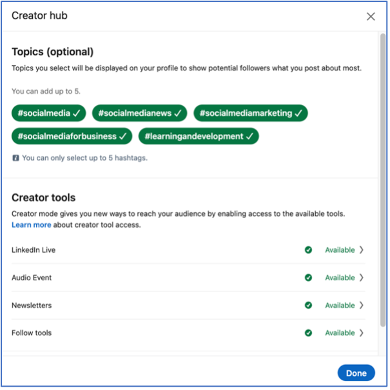Screen dimensions: 390x390
Task: Expand LinkedIn Live via its chevron arrow
Action: tap(362, 249)
